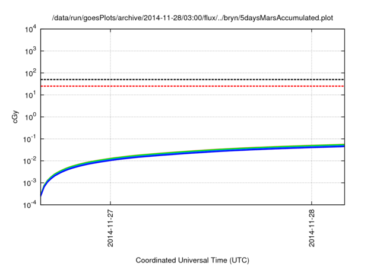Select the 10^3 y-axis label
380x266 pixels.
pos(30,51)
